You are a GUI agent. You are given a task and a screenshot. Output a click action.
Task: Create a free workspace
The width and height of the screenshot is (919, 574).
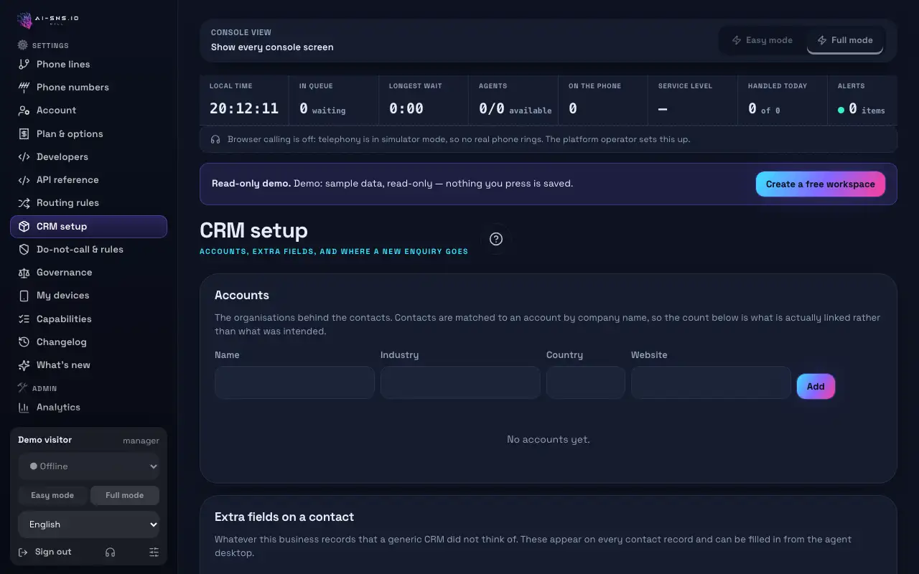821,184
